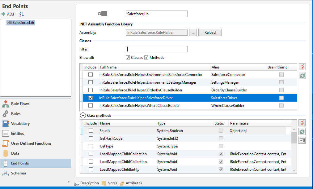
Task: Include the GetHashCode method
Action: 91,138
